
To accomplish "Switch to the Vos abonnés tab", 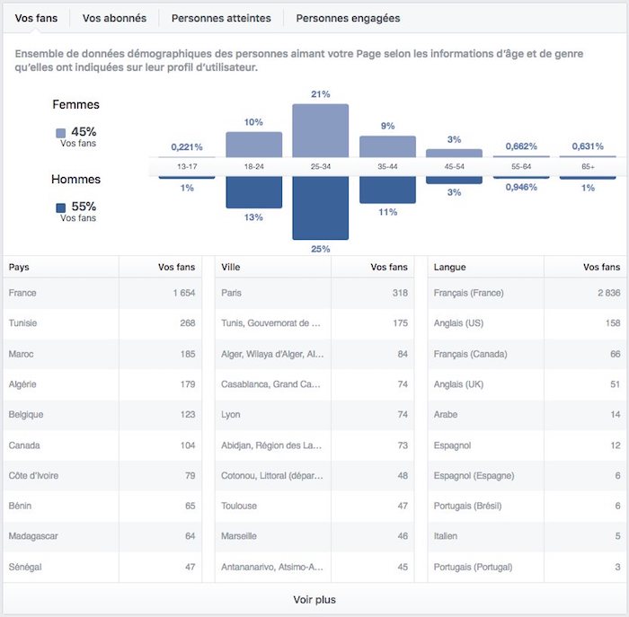I will click(114, 18).
